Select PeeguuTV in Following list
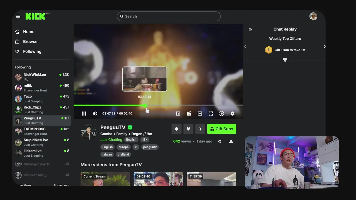Screen dimensions: 356x200 pyautogui.click(x=42, y=121)
